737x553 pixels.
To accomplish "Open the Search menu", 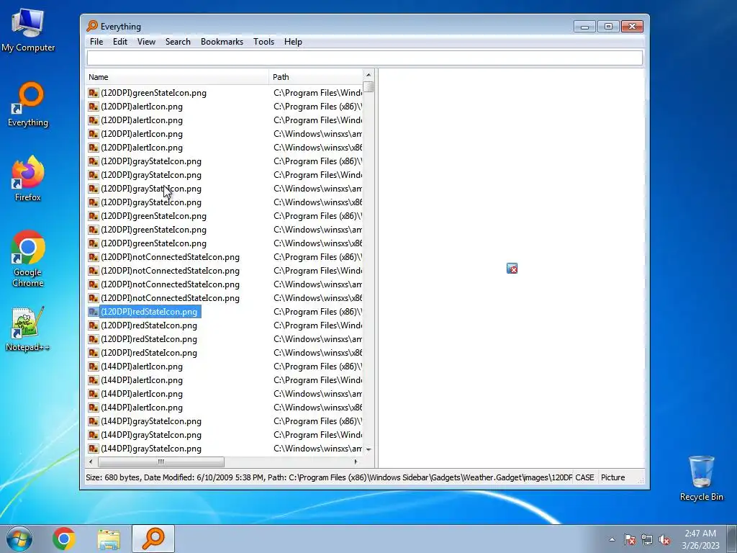I will click(178, 42).
